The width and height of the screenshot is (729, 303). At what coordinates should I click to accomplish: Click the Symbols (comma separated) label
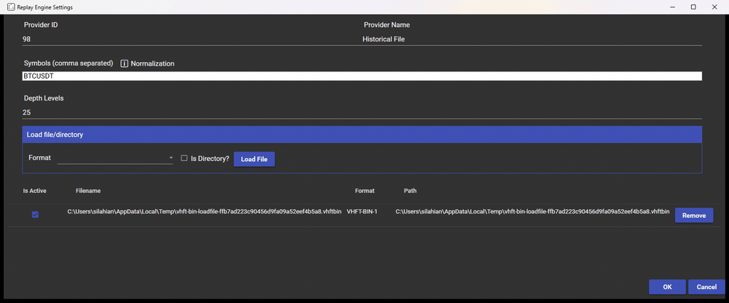(69, 63)
